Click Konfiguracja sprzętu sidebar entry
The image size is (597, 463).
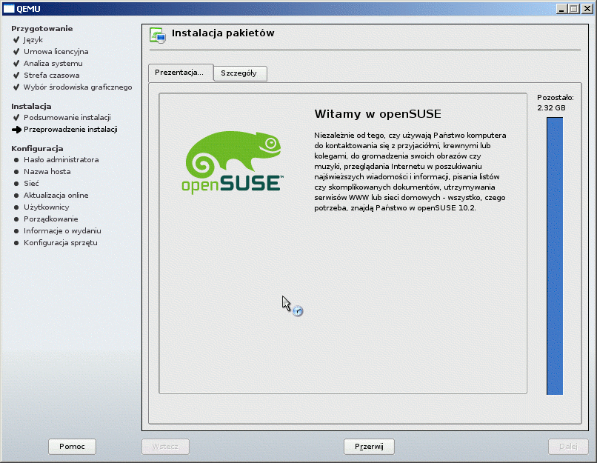60,243
